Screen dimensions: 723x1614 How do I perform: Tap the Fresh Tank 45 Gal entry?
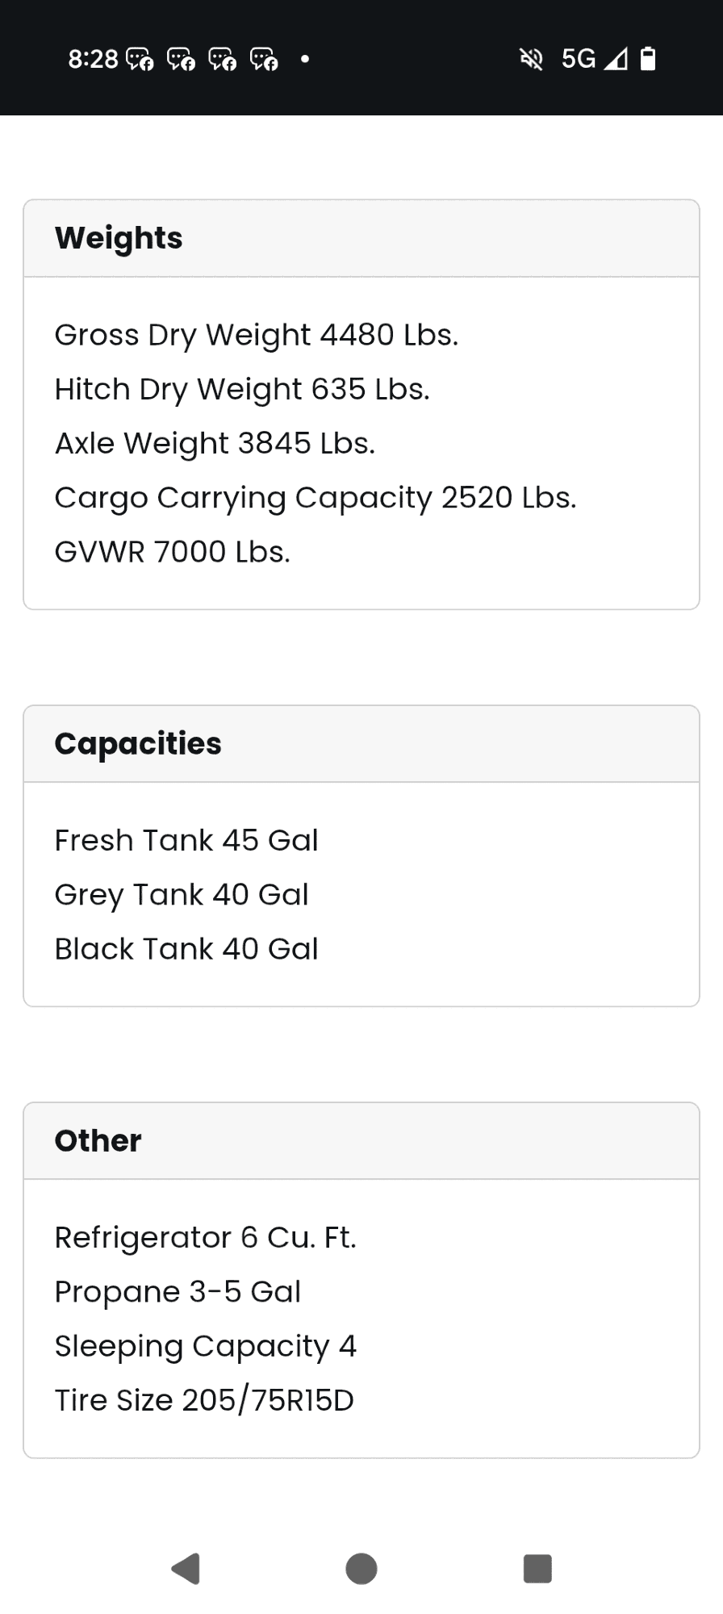coord(186,841)
